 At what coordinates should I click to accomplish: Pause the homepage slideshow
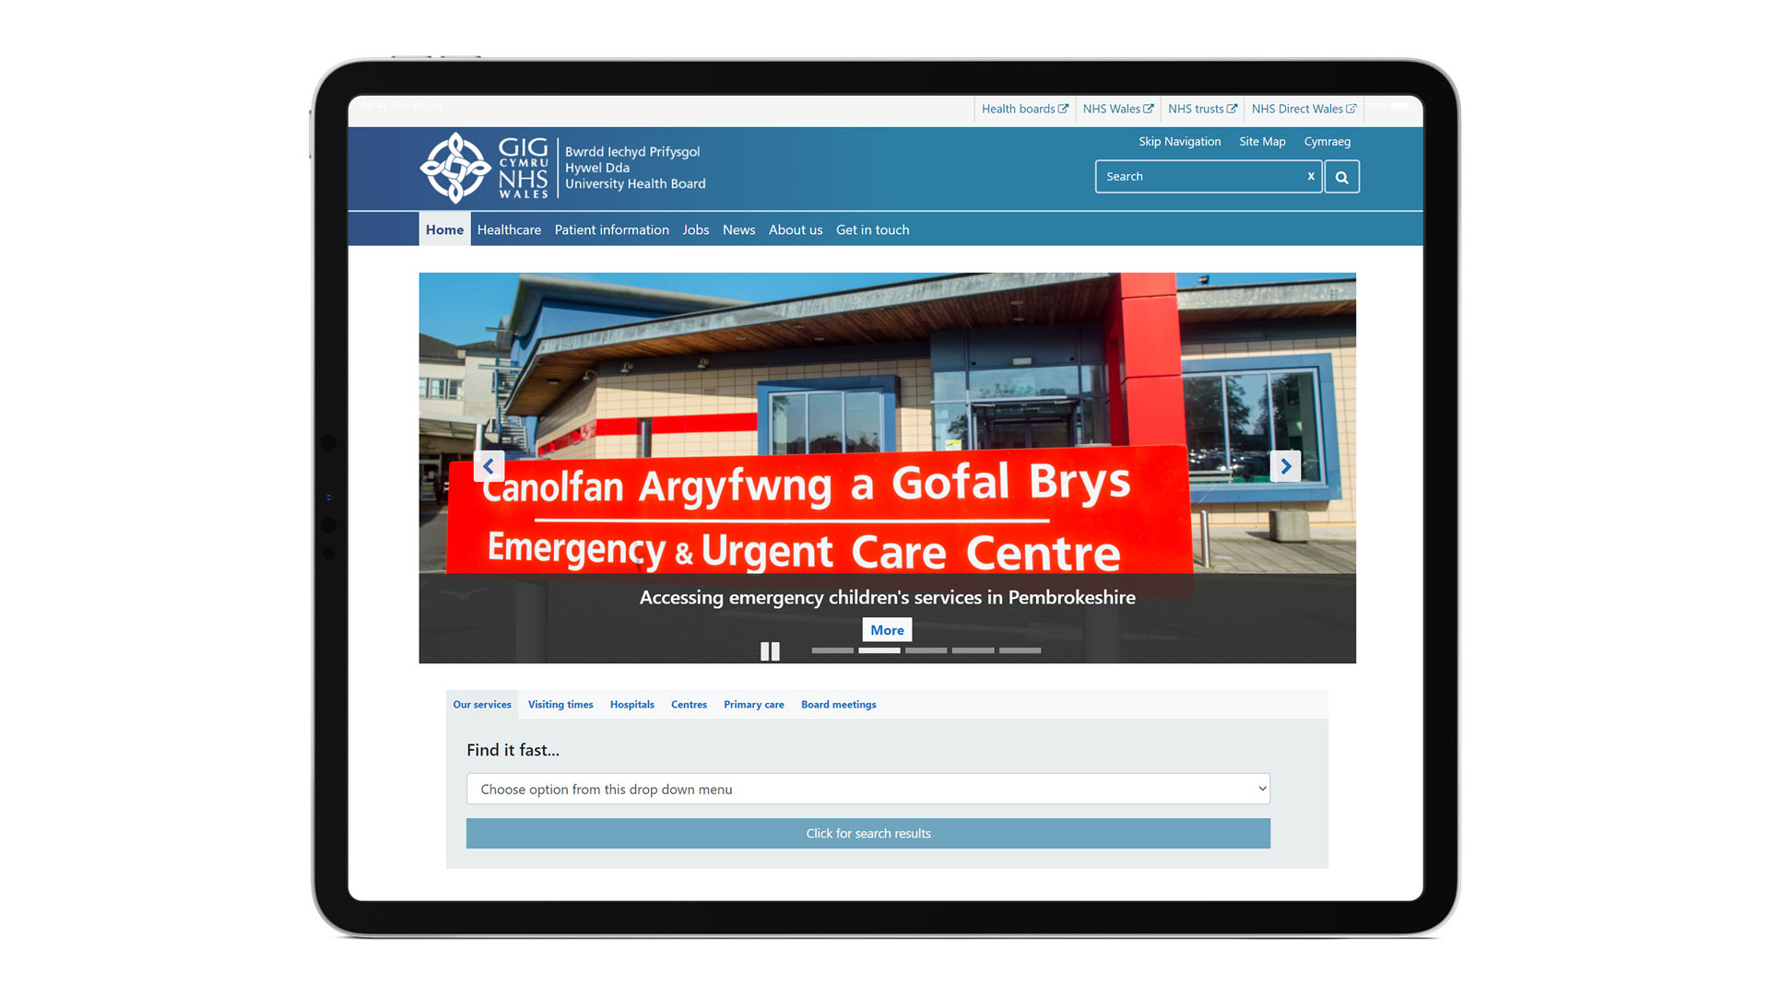[770, 650]
